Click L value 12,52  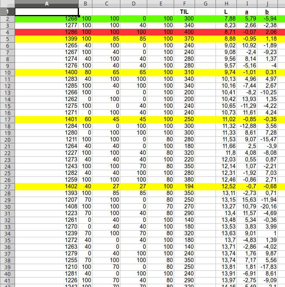click(x=226, y=186)
